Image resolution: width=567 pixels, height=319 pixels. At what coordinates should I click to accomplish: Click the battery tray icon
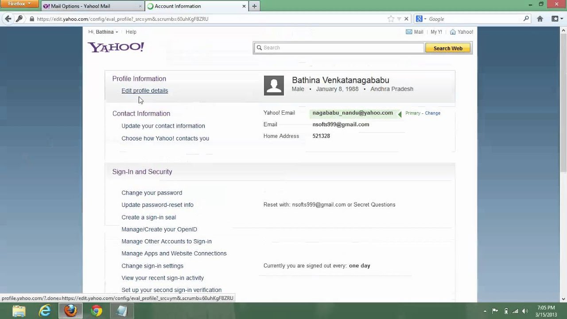pyautogui.click(x=506, y=311)
